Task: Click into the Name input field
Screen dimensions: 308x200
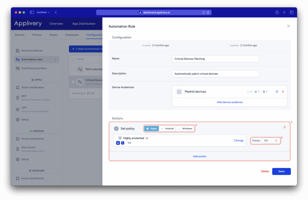Action: [215, 59]
